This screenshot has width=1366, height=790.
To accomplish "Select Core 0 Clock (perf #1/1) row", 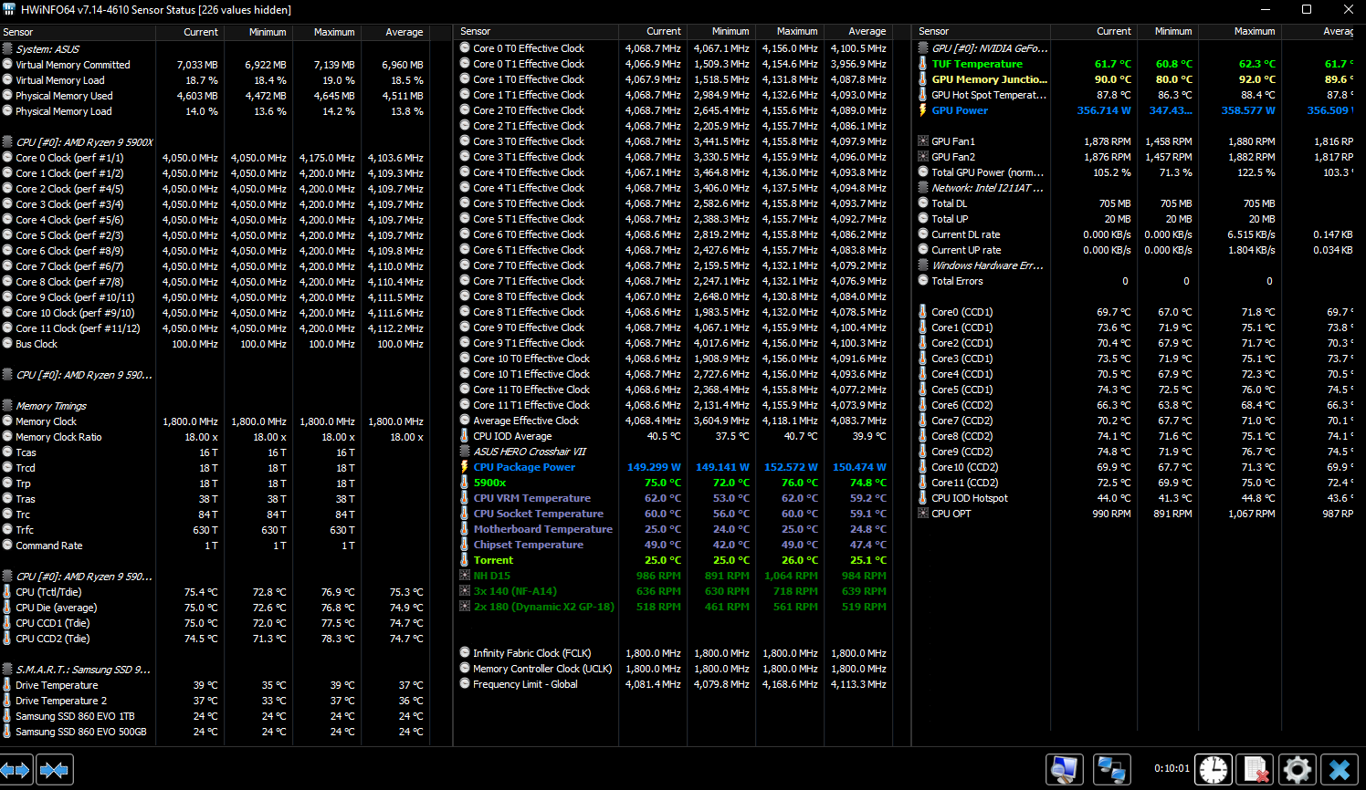I will pos(215,158).
